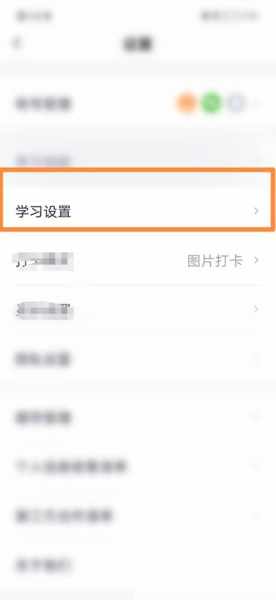Click the arrow next to 图片打卡
Screen dimensions: 276x600
tap(256, 260)
